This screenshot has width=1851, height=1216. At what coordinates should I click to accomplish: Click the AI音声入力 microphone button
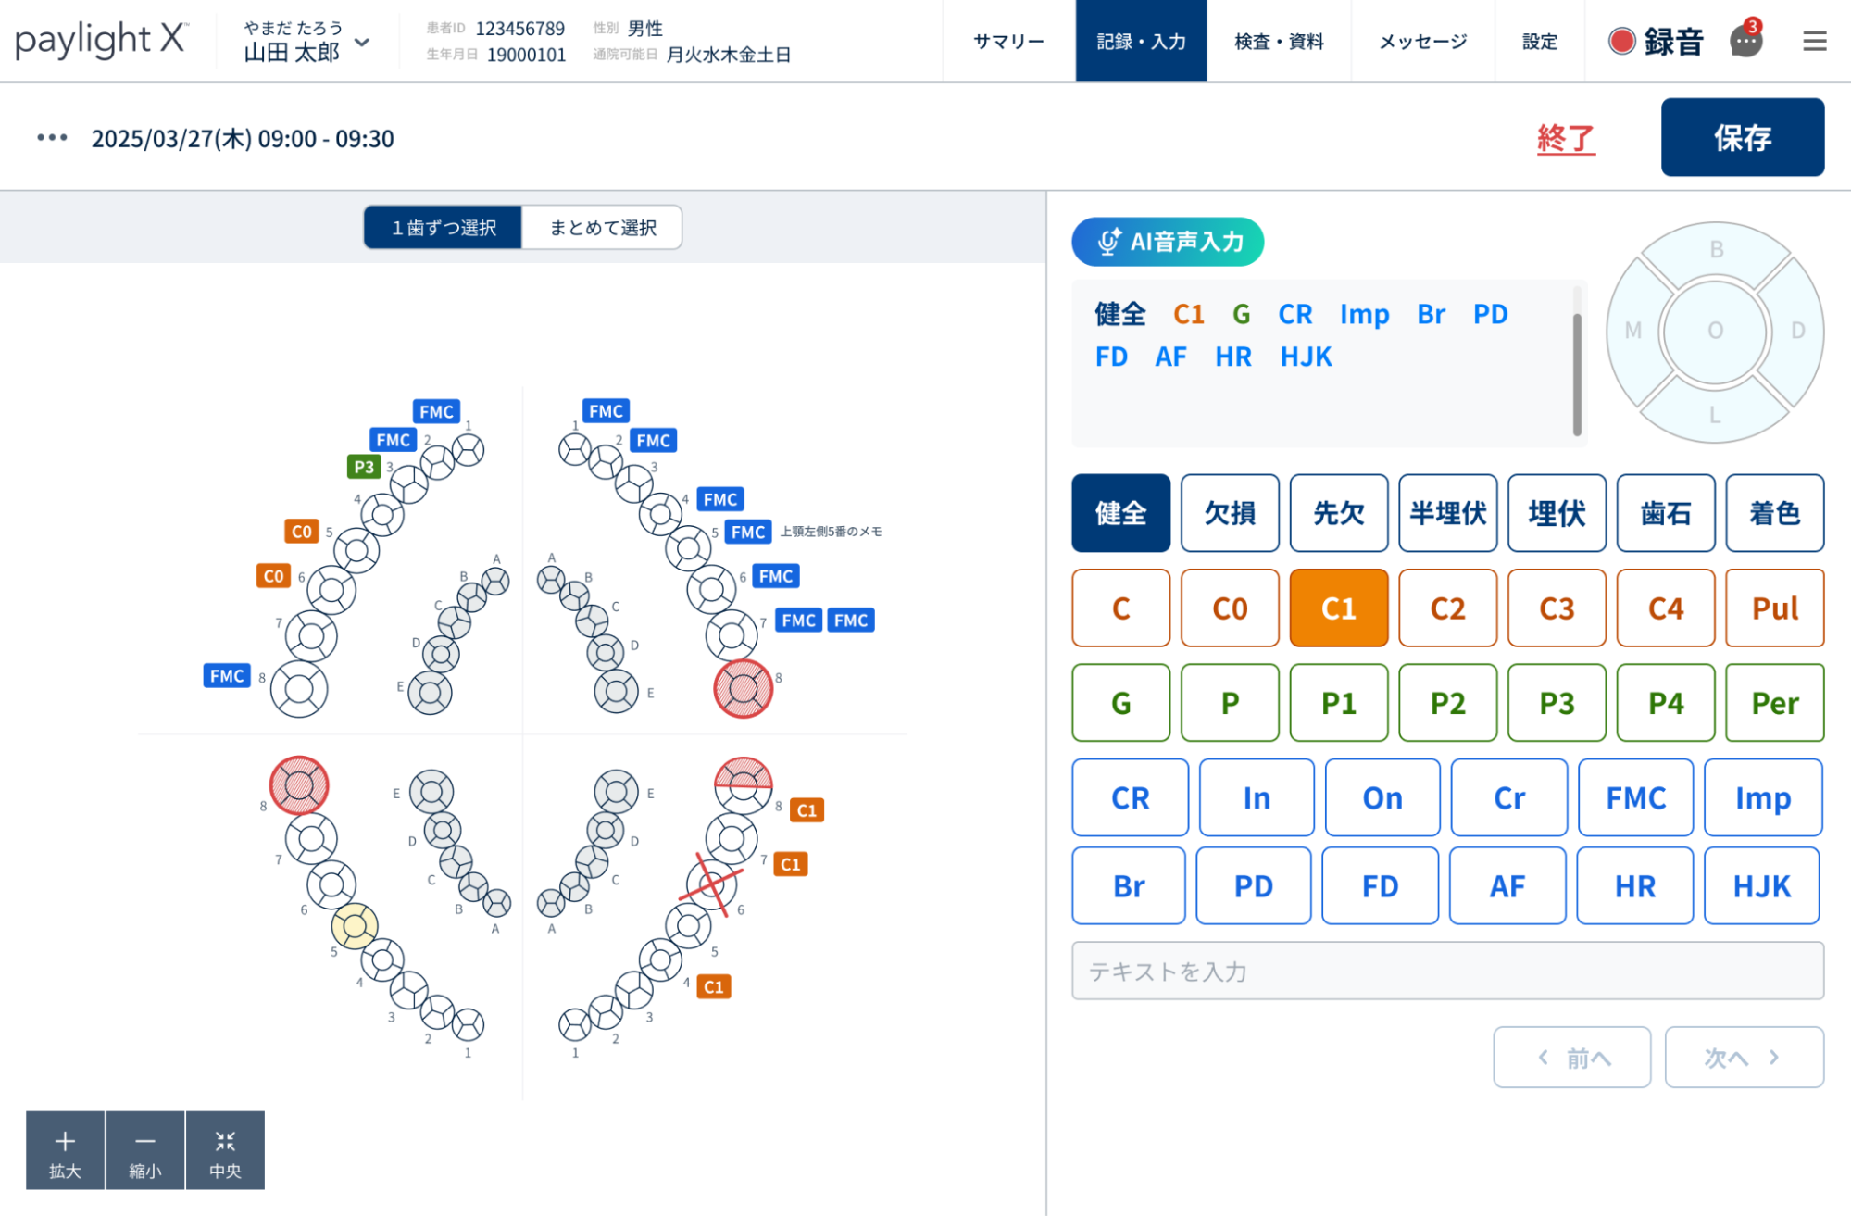1168,242
